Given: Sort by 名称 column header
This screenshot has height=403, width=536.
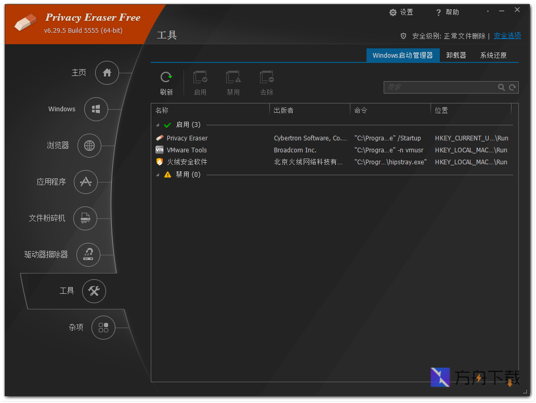Looking at the screenshot, I should point(210,110).
